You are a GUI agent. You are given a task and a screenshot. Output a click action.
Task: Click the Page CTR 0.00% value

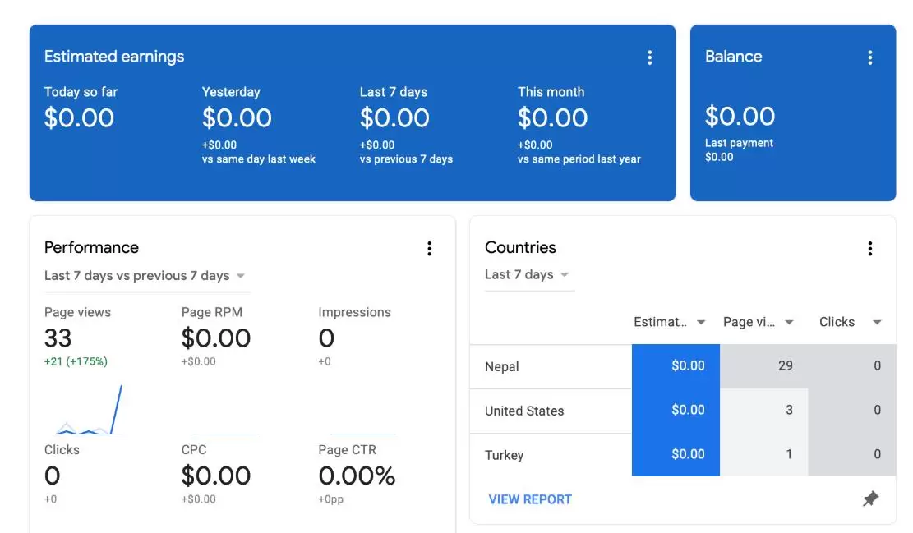click(x=357, y=476)
